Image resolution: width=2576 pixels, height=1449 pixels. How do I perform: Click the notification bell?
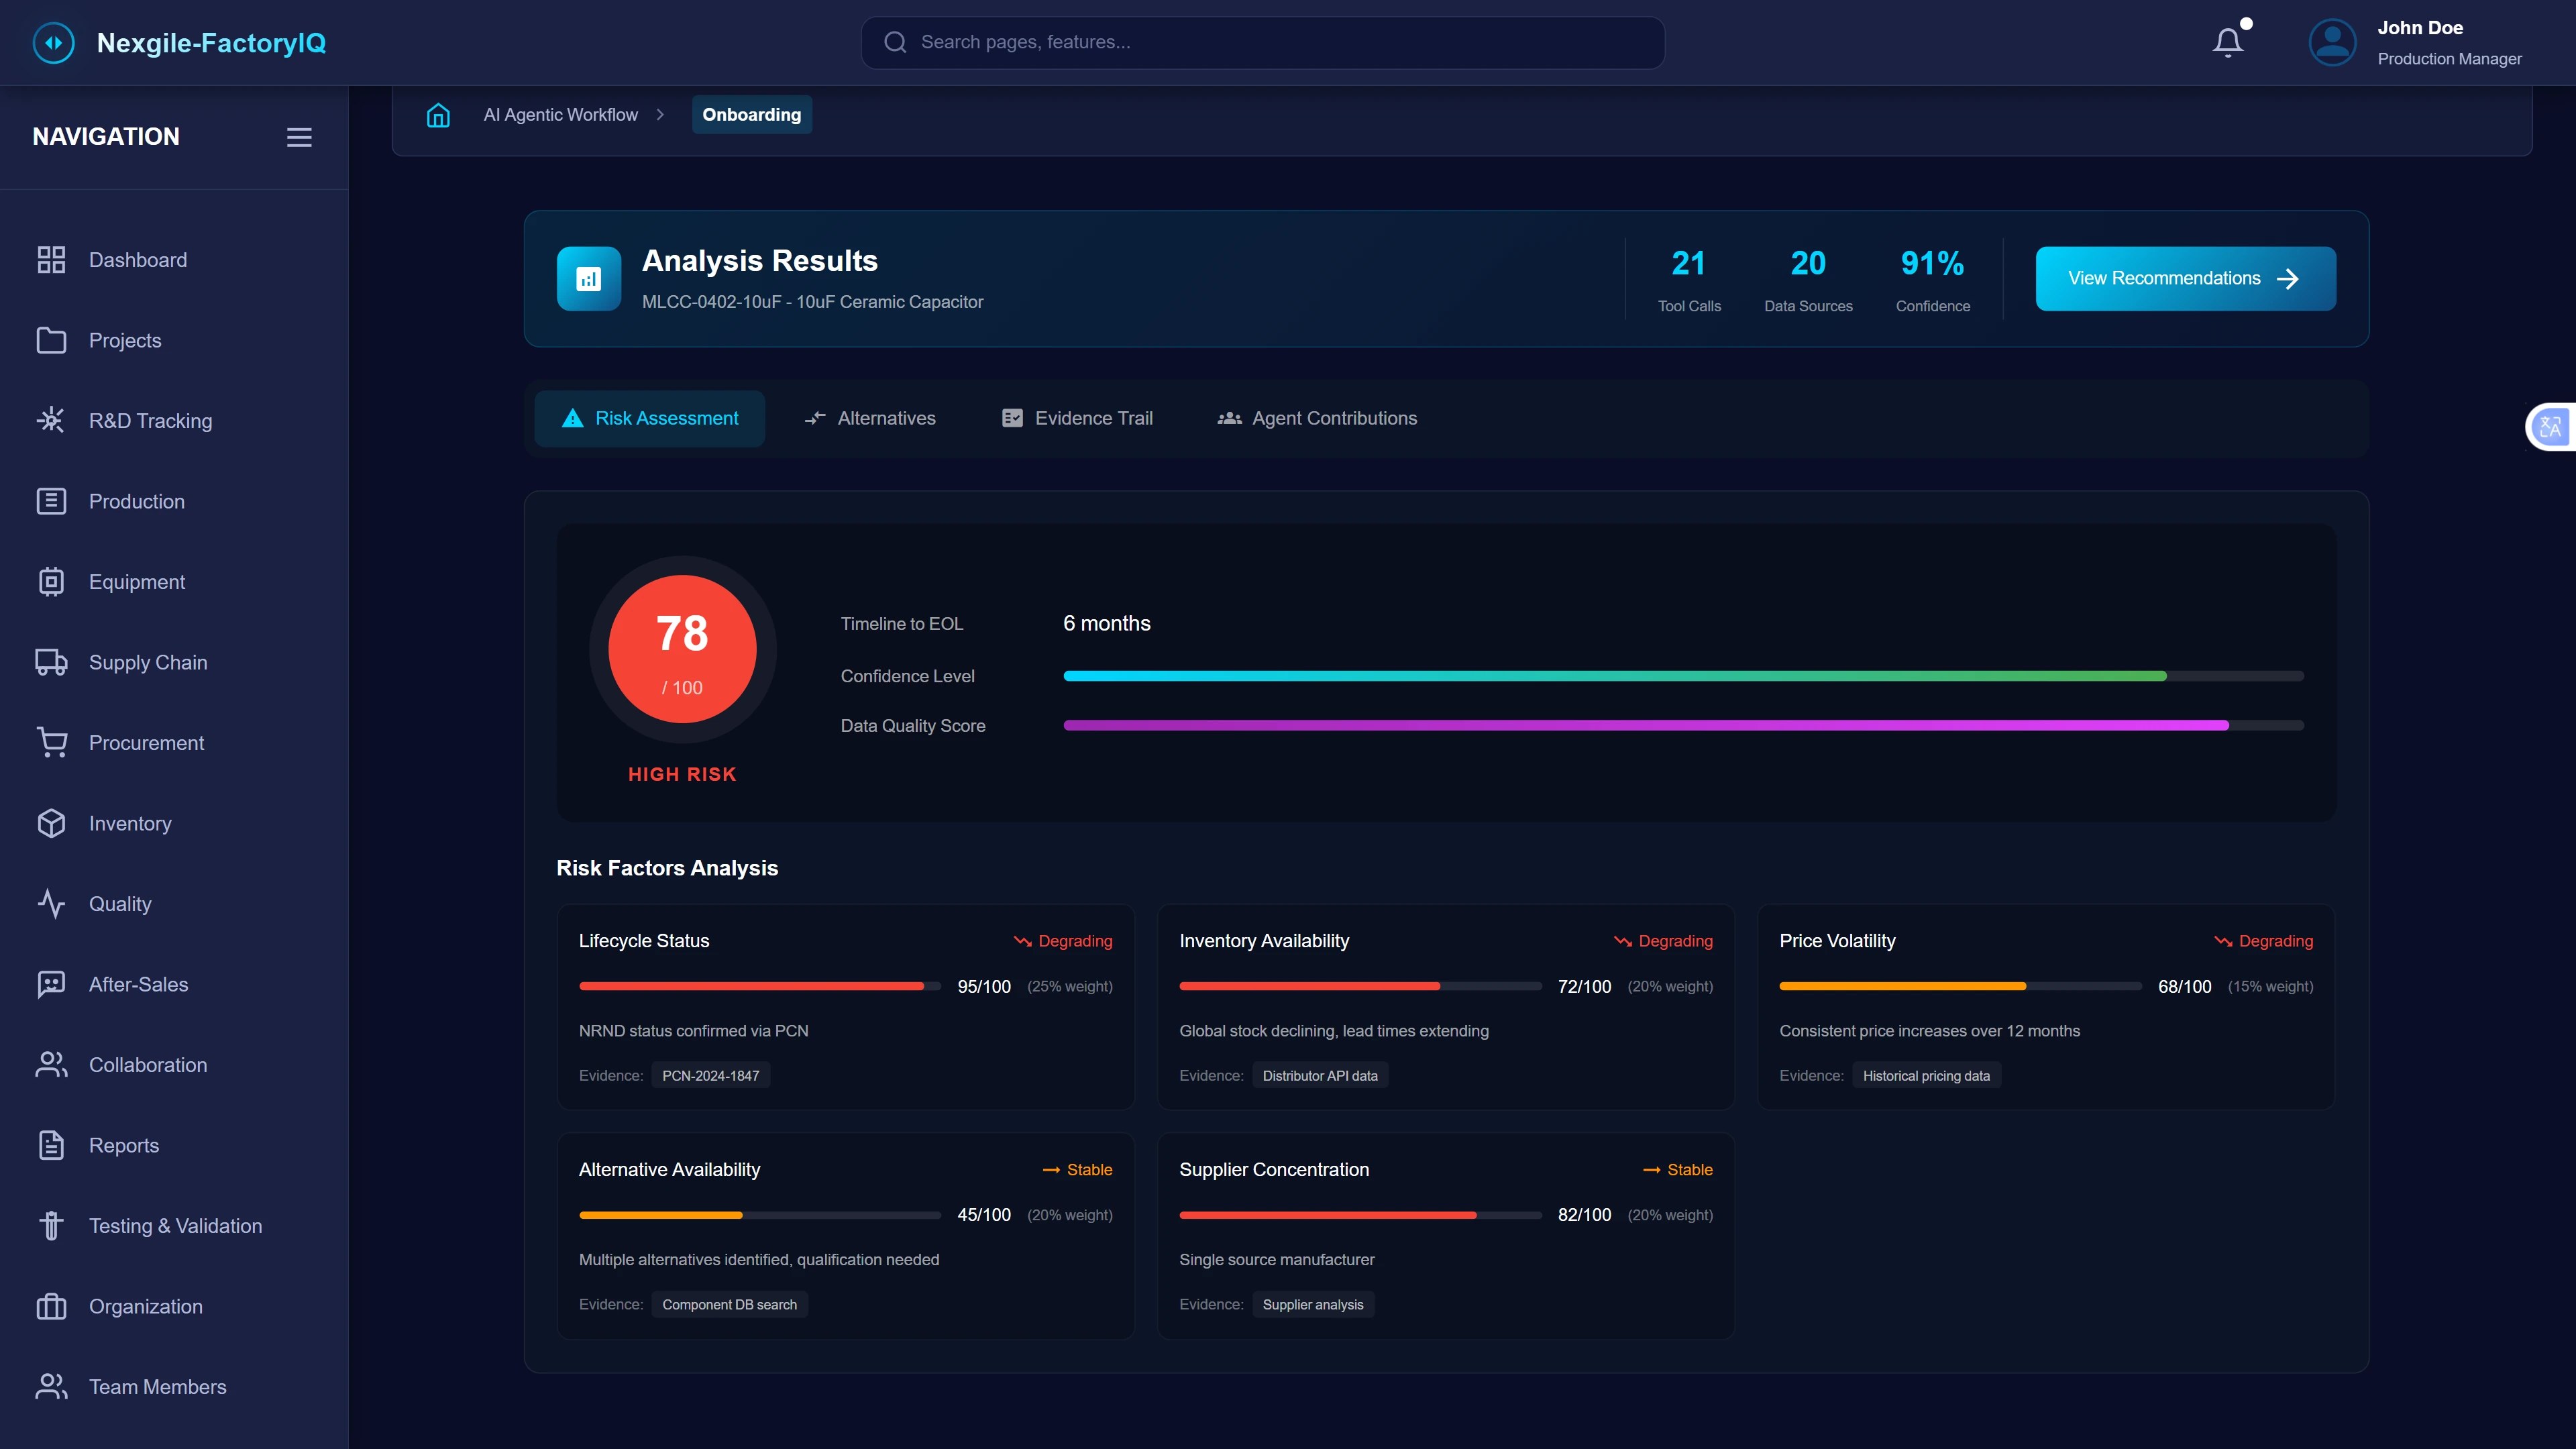pyautogui.click(x=2228, y=41)
